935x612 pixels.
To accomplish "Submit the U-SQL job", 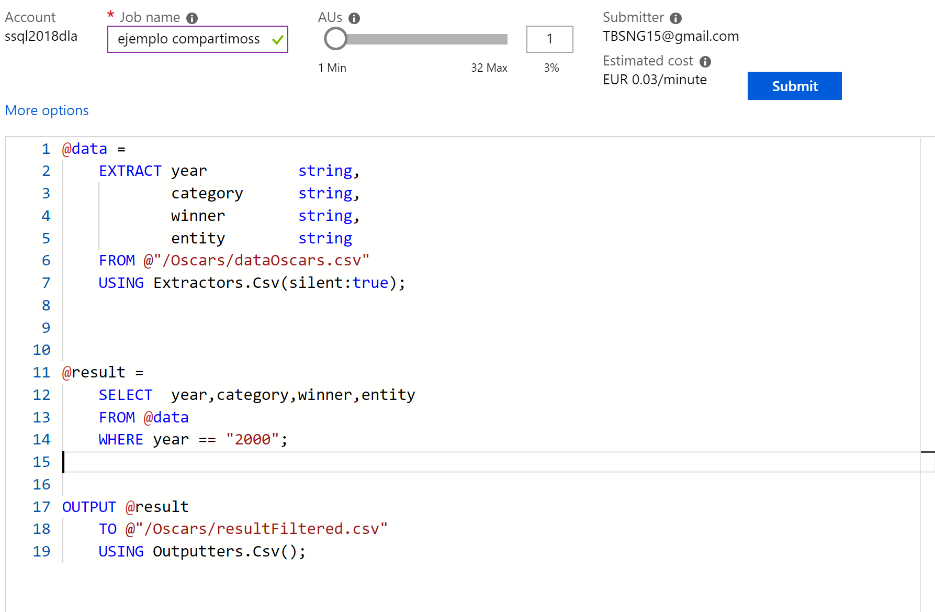I will (794, 86).
